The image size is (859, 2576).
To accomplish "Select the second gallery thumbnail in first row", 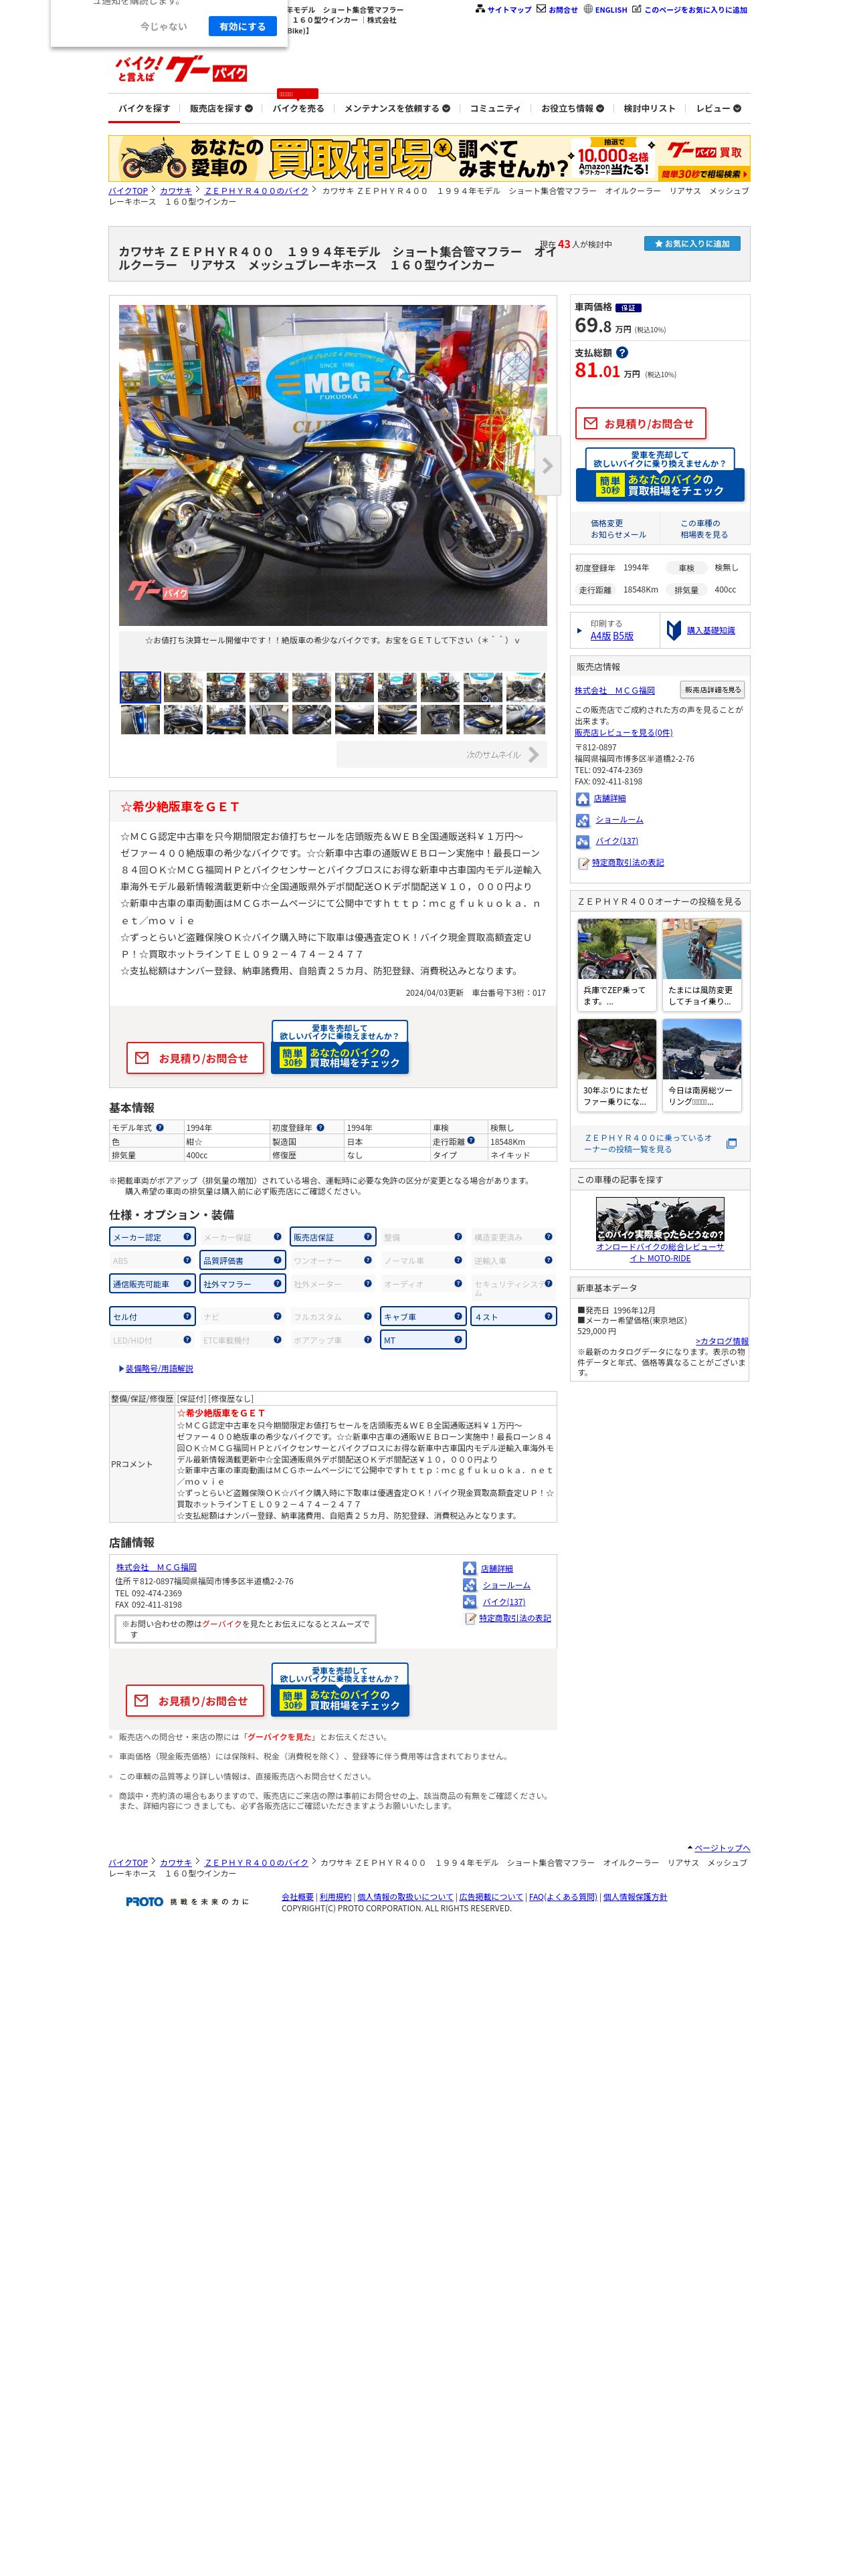I will pos(183,687).
